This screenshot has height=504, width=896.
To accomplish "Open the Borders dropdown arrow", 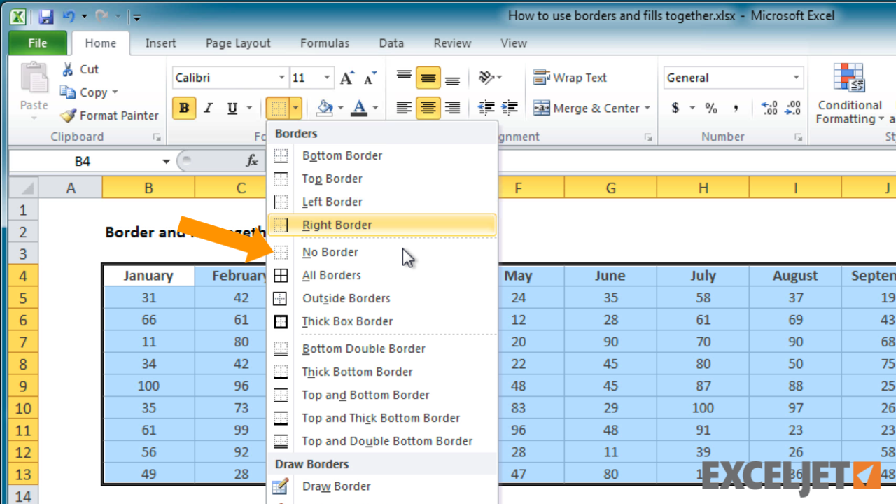I will coord(296,108).
